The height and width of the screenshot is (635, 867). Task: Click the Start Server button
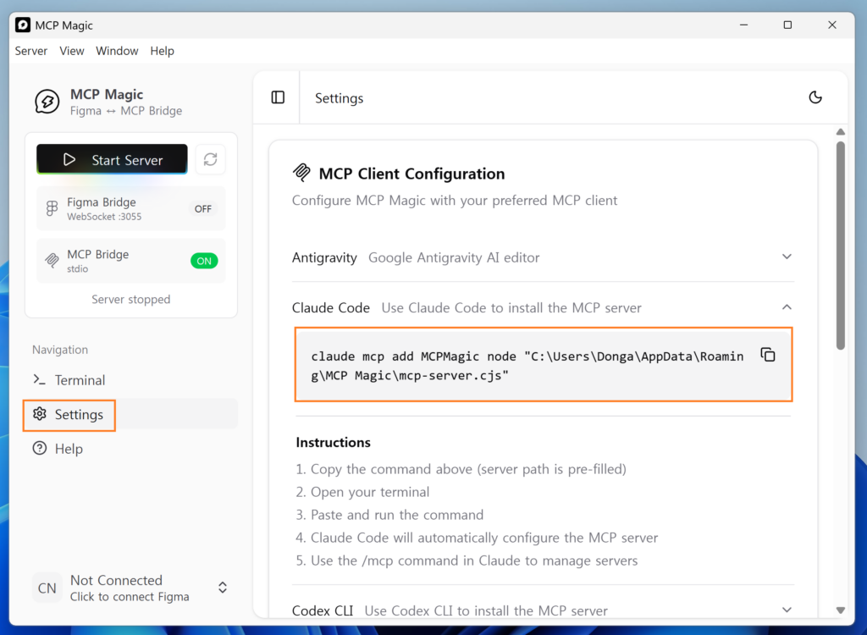112,159
